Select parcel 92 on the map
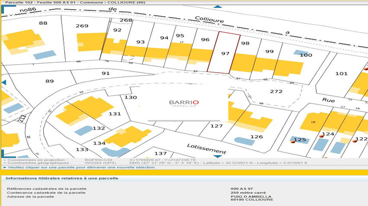The height and width of the screenshot is (206, 368). [117, 30]
